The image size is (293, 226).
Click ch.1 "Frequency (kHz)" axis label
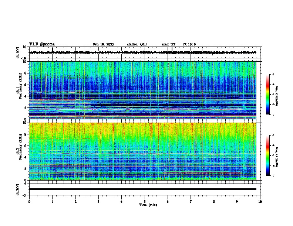point(20,86)
